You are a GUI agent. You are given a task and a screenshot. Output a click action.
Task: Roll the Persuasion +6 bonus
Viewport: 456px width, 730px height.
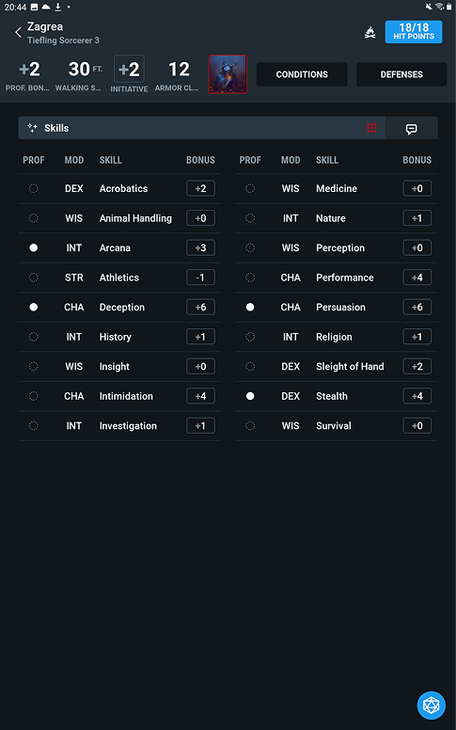click(417, 308)
